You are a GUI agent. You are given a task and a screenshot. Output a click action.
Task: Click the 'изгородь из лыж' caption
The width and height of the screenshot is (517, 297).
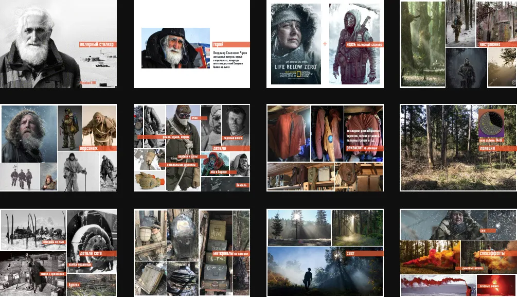54,242
